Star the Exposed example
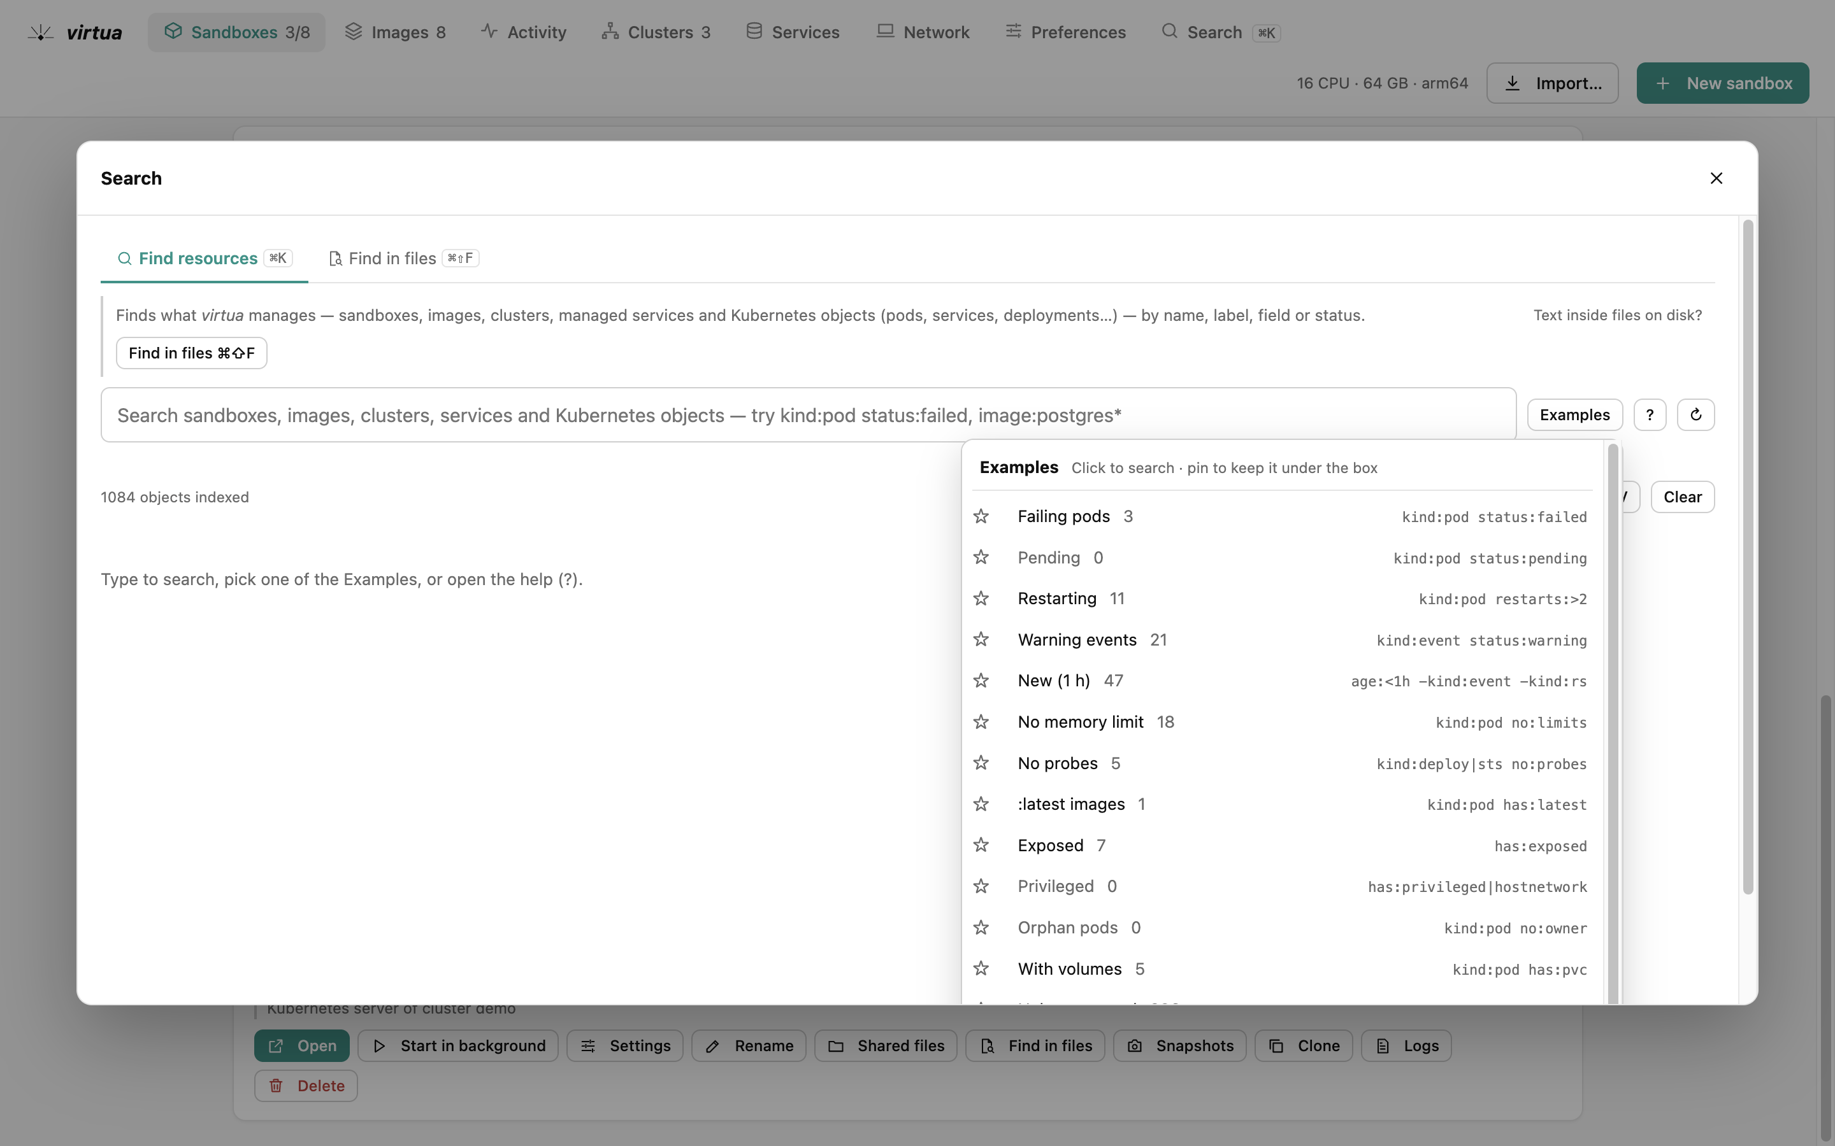1835x1146 pixels. click(x=981, y=845)
